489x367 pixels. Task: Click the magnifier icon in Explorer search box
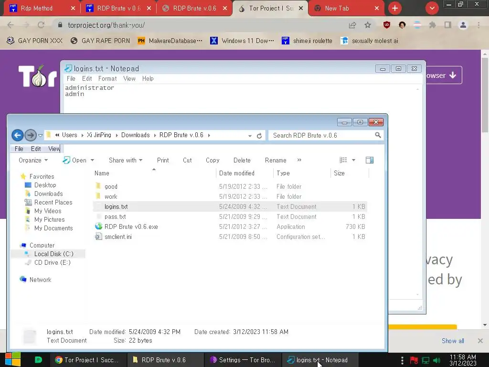click(x=378, y=135)
